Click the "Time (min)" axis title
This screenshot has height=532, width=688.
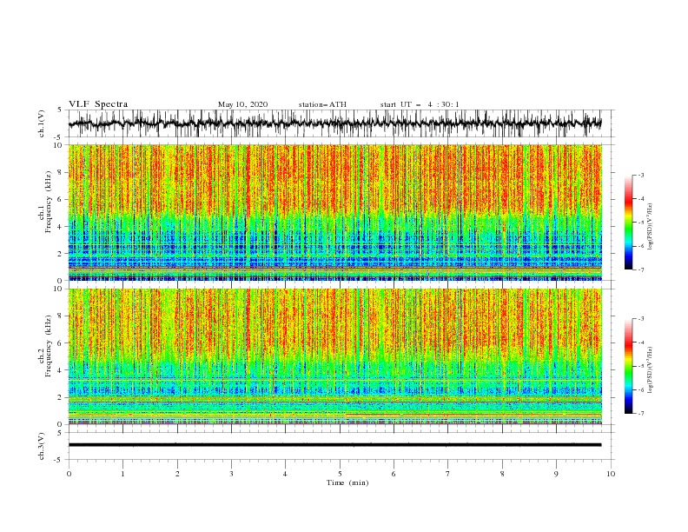pos(347,482)
